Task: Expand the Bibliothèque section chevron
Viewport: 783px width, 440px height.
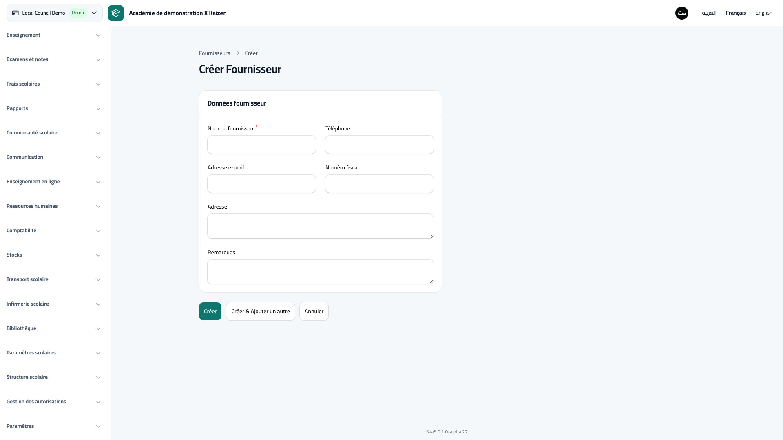Action: point(98,328)
